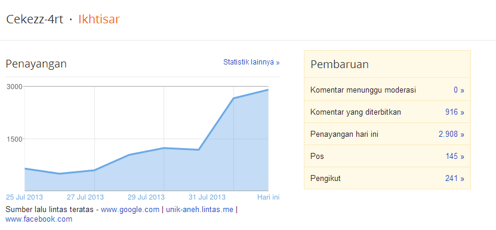The height and width of the screenshot is (230, 496).
Task: Click the '1500' y-axis value
Action: 14,139
